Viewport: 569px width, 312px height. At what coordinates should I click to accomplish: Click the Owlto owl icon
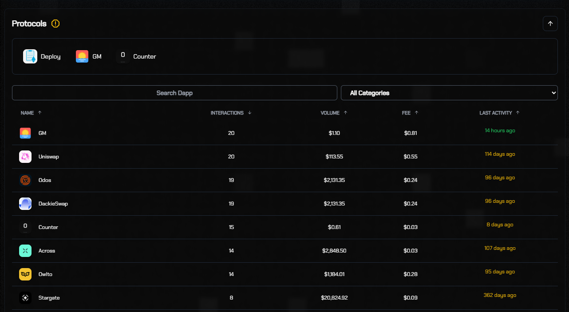point(25,274)
